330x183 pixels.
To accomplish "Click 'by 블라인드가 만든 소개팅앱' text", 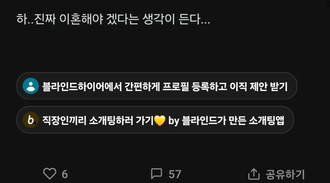I will 226,120.
